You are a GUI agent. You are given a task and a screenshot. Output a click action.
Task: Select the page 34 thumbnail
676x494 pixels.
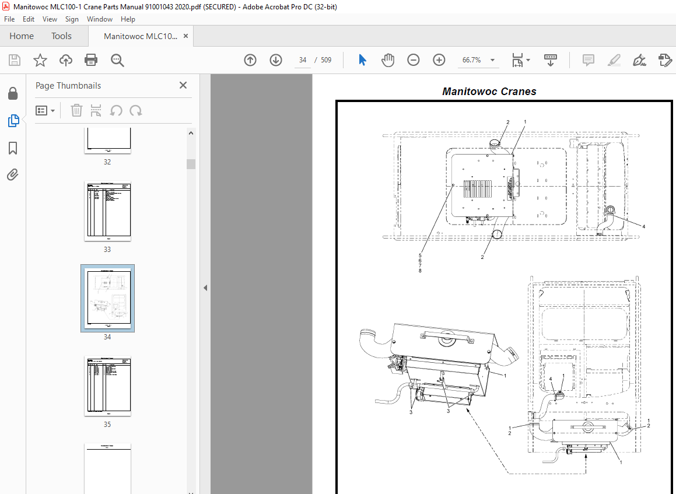(x=107, y=298)
